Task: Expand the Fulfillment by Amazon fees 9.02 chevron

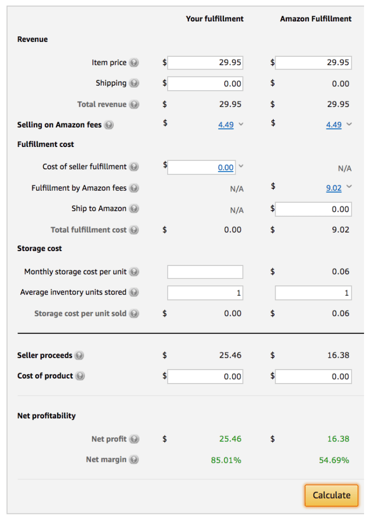Action: click(349, 186)
